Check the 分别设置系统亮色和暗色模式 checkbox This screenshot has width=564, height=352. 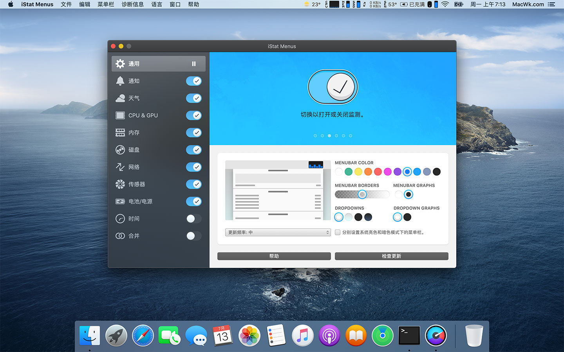338,232
